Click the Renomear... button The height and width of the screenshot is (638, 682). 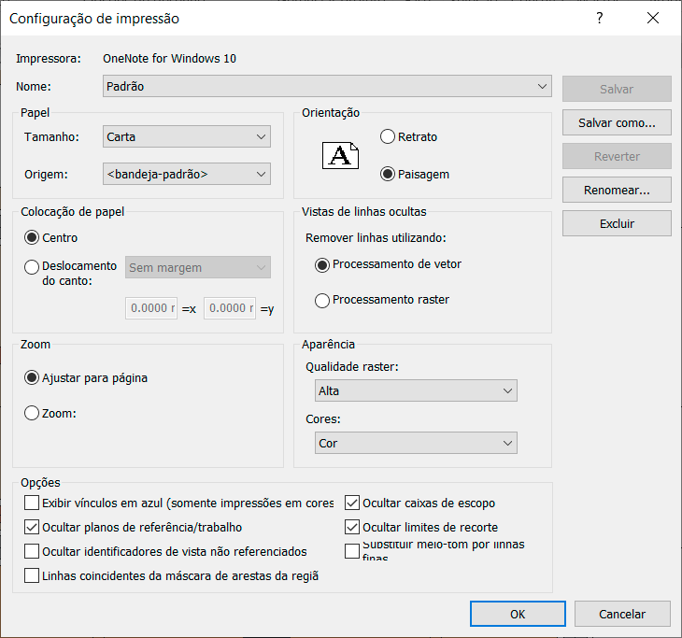tap(617, 190)
